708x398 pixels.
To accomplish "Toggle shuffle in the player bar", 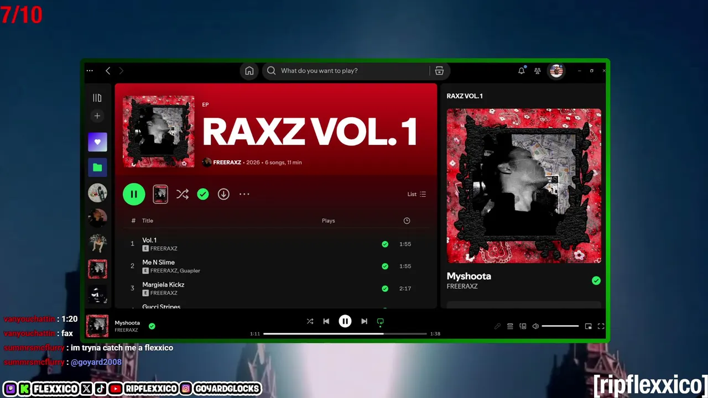I will pyautogui.click(x=310, y=321).
